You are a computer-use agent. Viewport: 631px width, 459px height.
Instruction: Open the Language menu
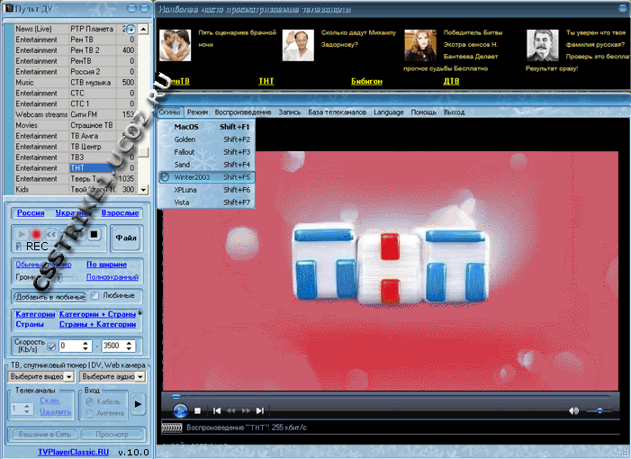pyautogui.click(x=388, y=112)
